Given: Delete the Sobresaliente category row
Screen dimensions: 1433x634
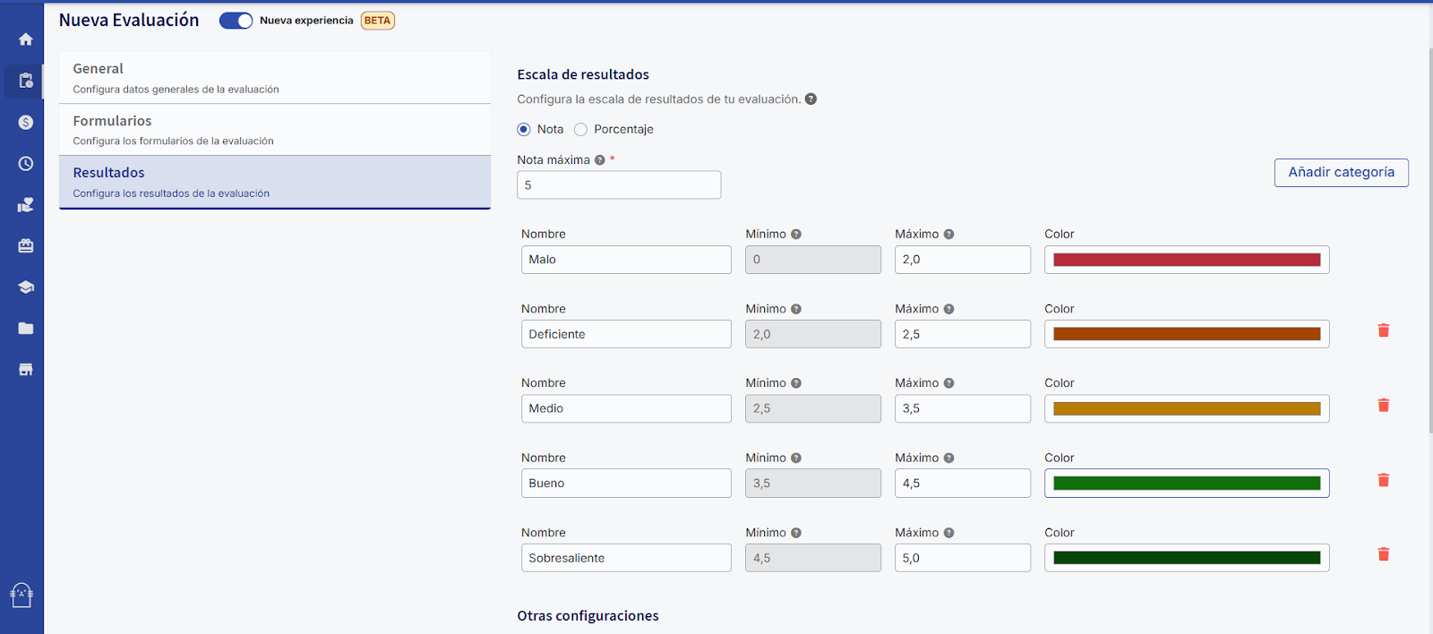Looking at the screenshot, I should pyautogui.click(x=1383, y=555).
